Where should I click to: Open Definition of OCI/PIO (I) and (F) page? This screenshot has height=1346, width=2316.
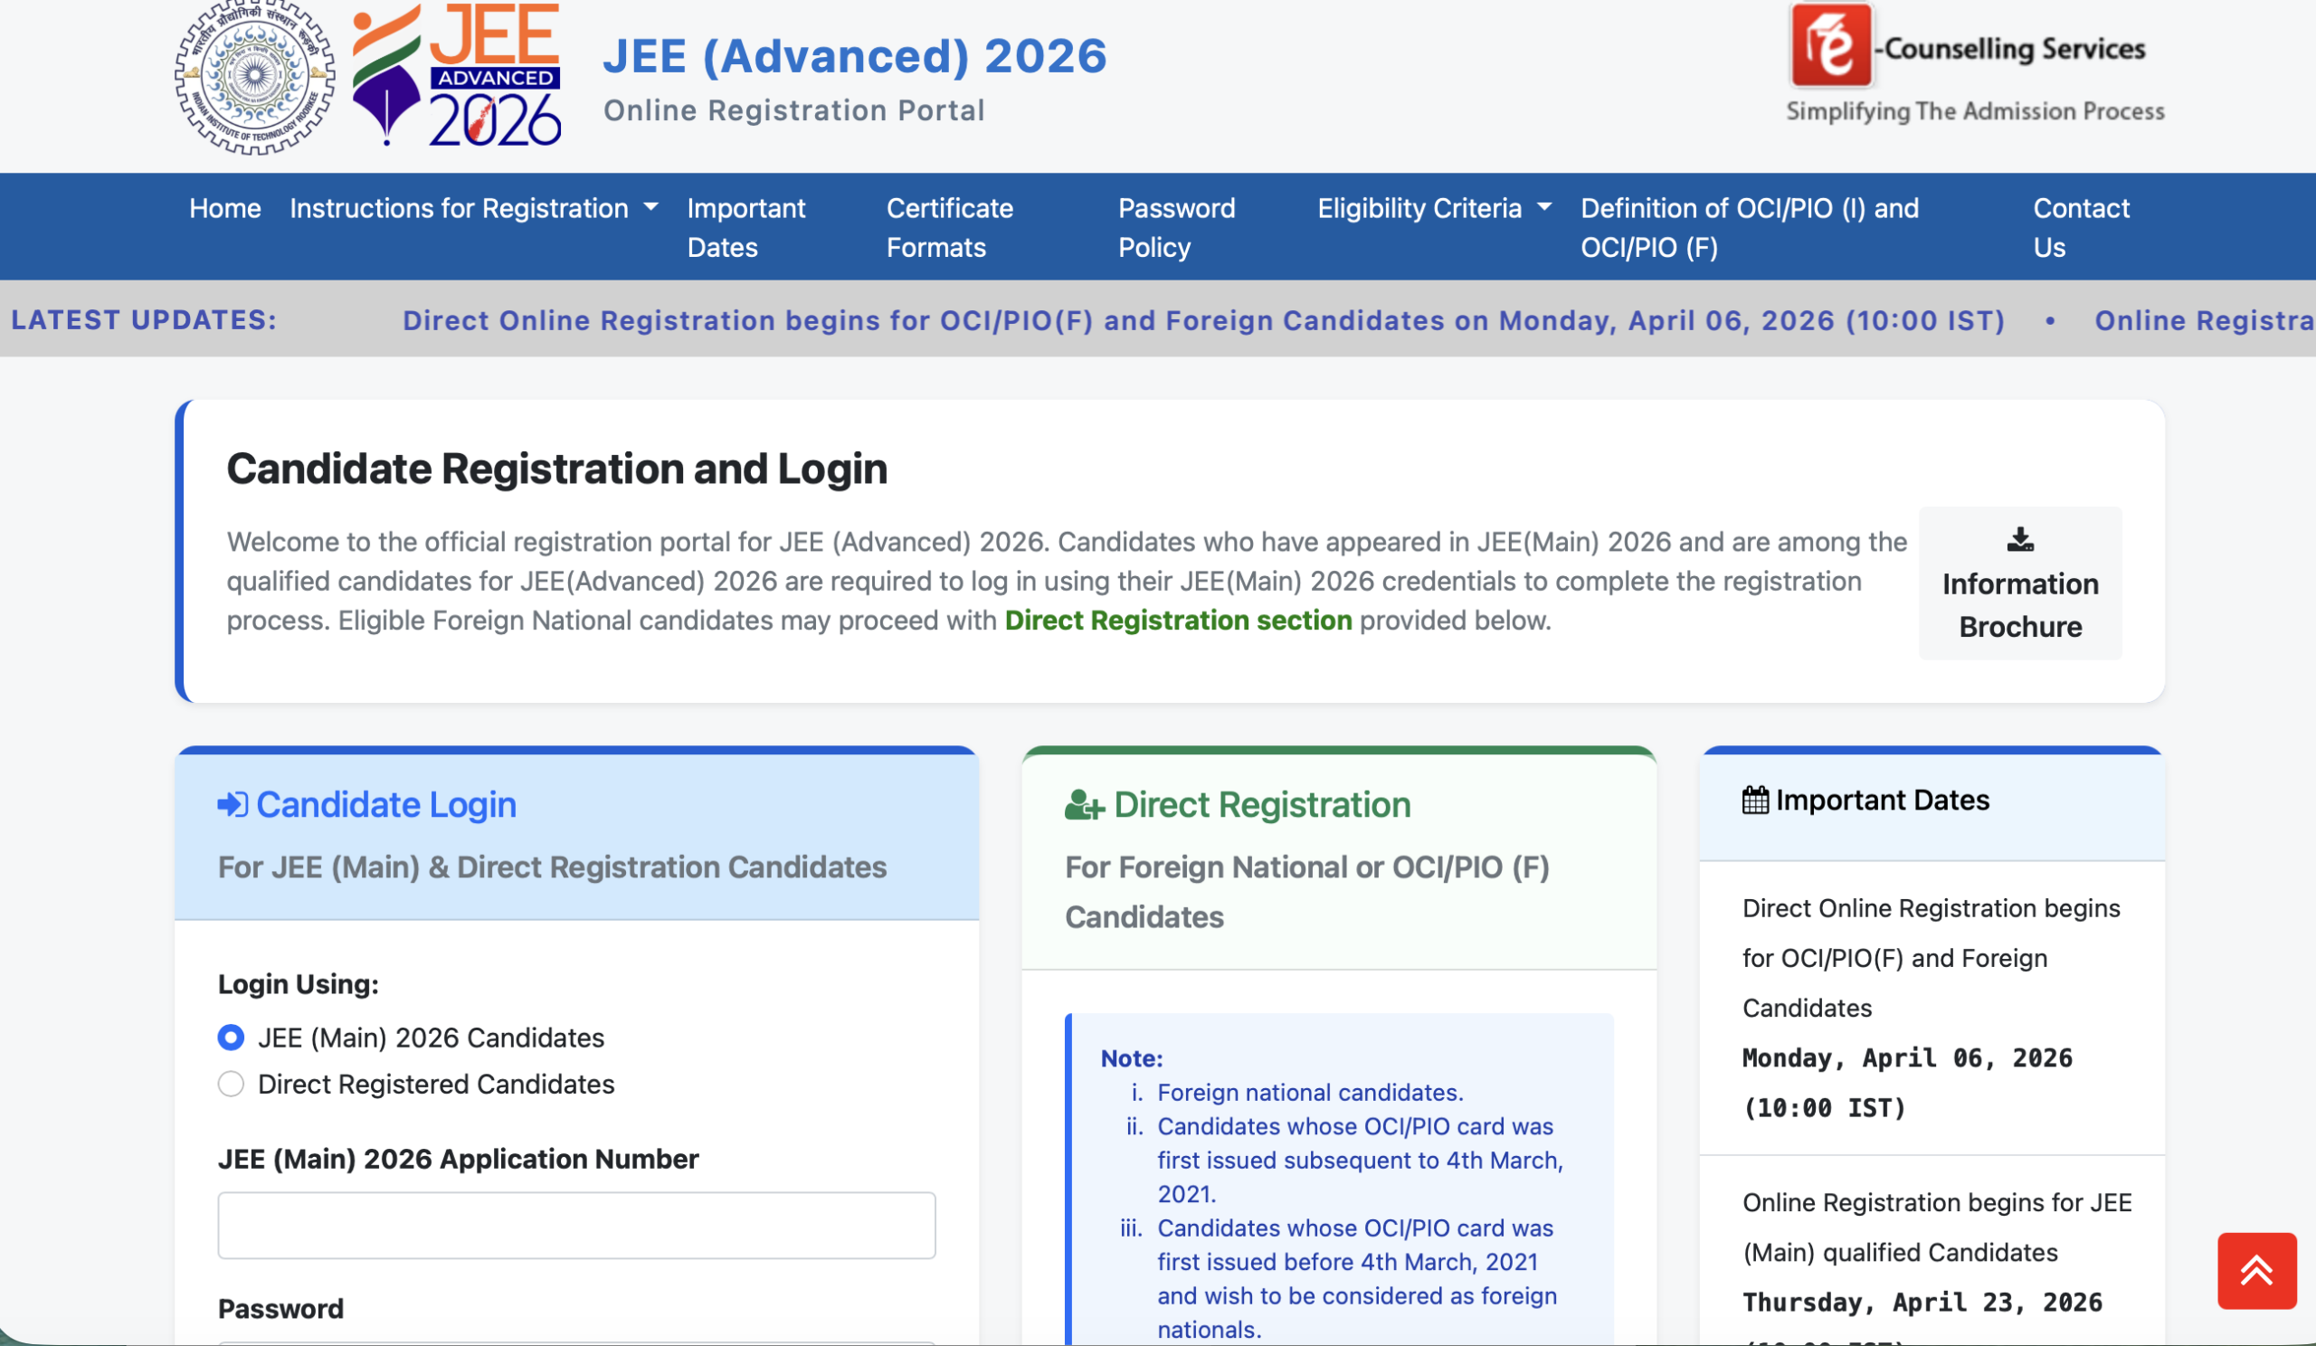click(1749, 228)
